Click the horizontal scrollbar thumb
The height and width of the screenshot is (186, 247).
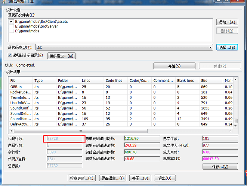click(x=81, y=131)
